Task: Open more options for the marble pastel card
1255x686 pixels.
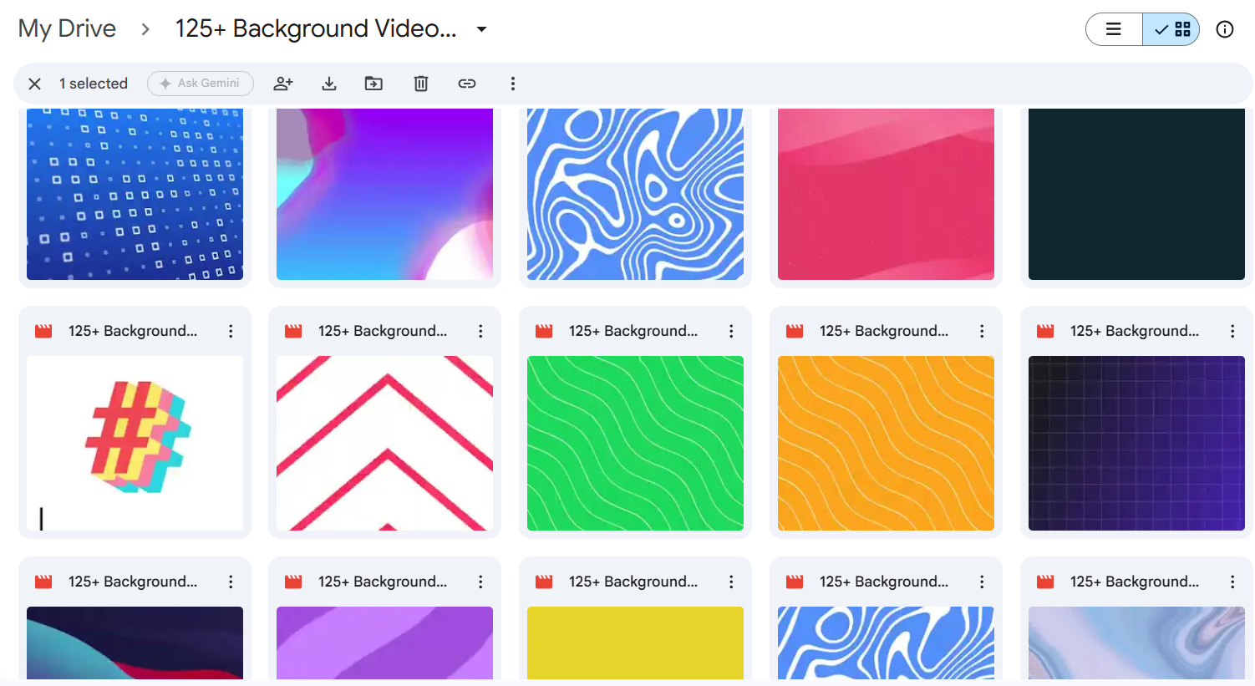Action: [x=1232, y=582]
